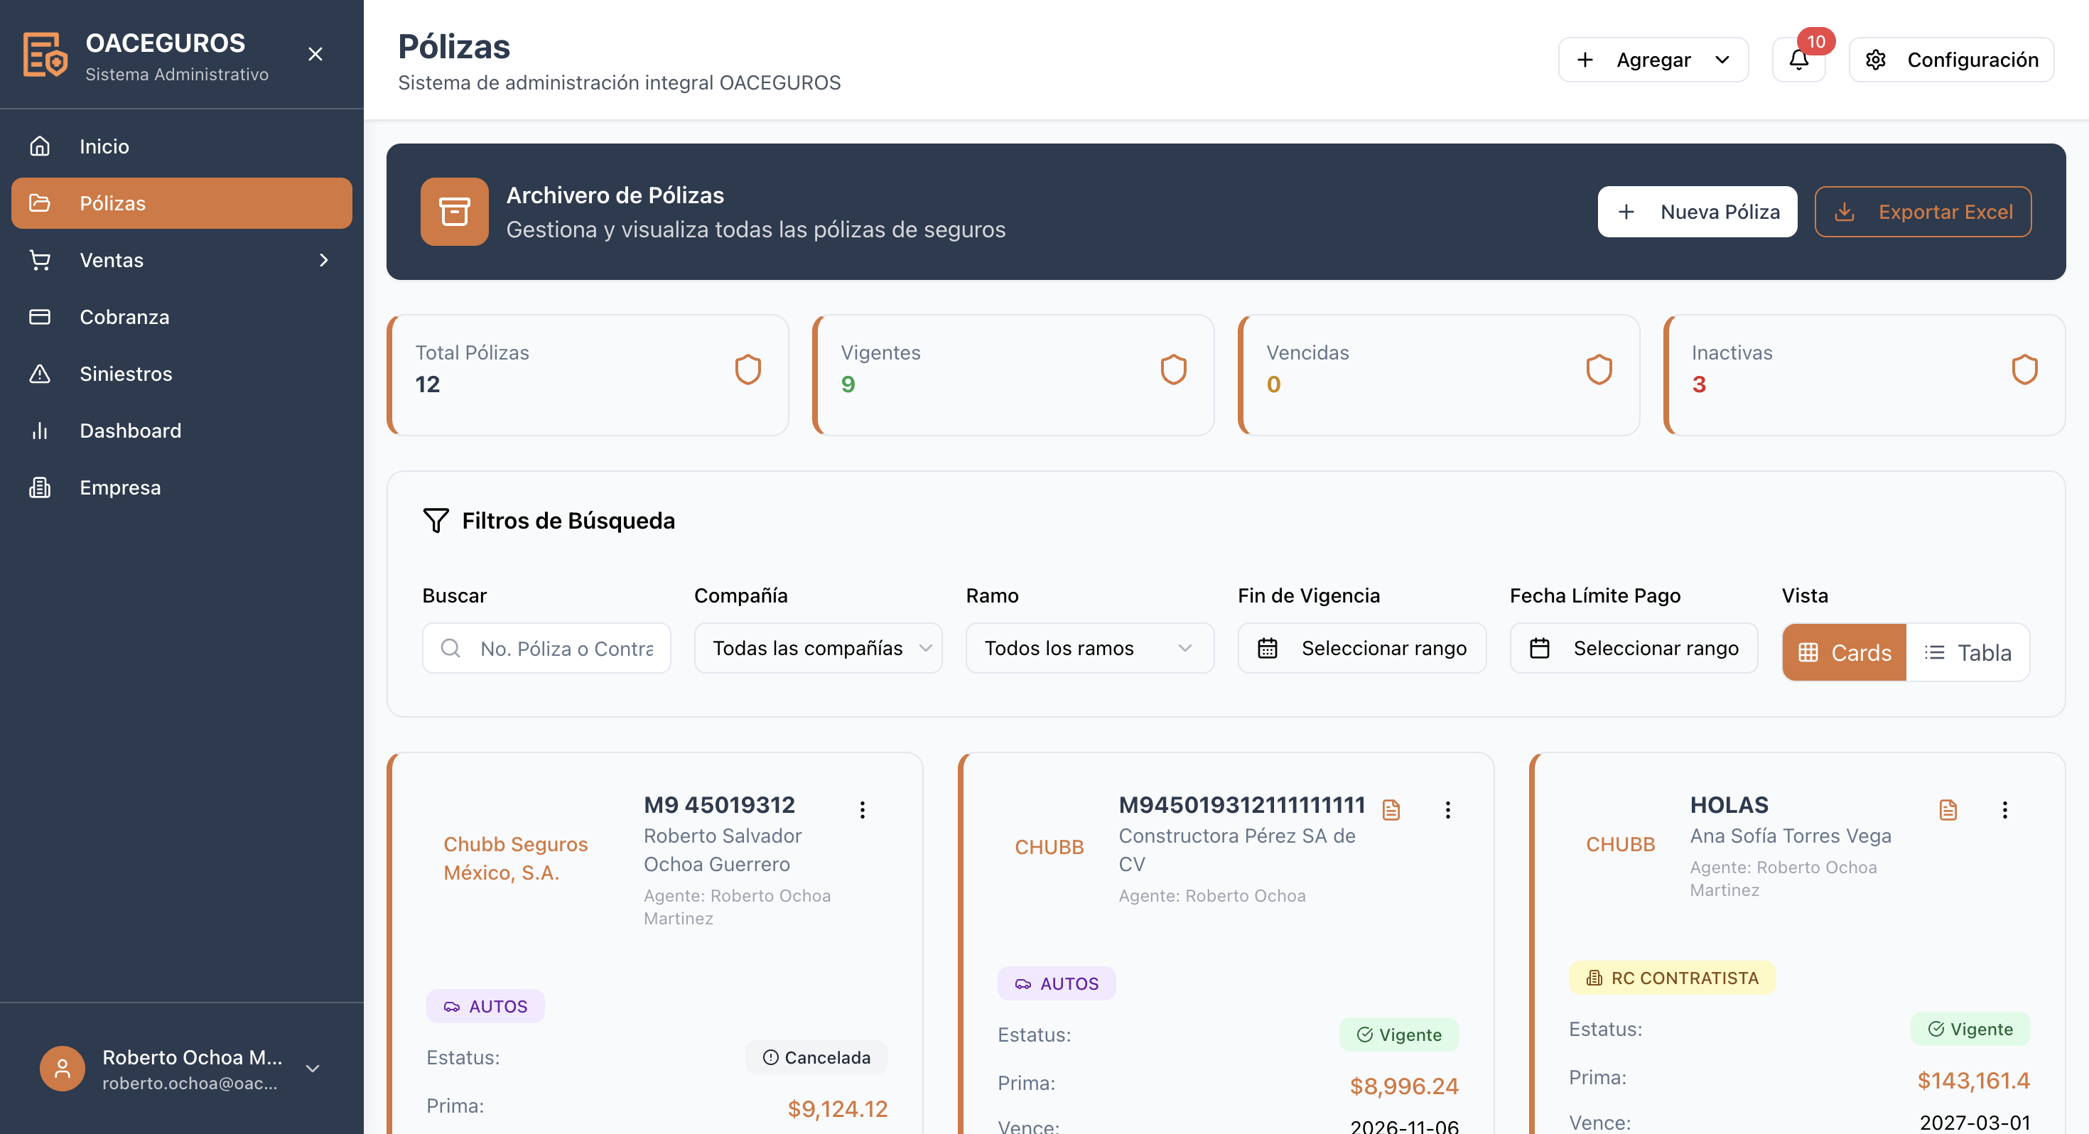Viewport: 2089px width, 1134px height.
Task: Click the document icon next to policy M945019312111111111
Action: 1391,809
